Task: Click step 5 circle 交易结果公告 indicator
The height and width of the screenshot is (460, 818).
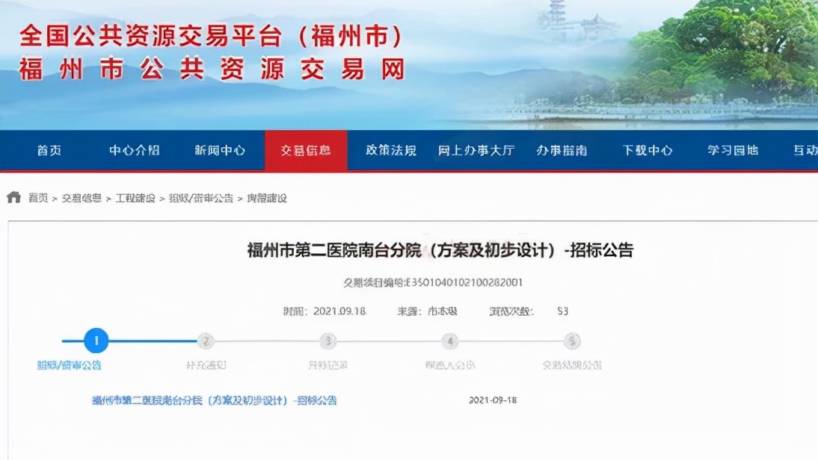Action: (571, 340)
